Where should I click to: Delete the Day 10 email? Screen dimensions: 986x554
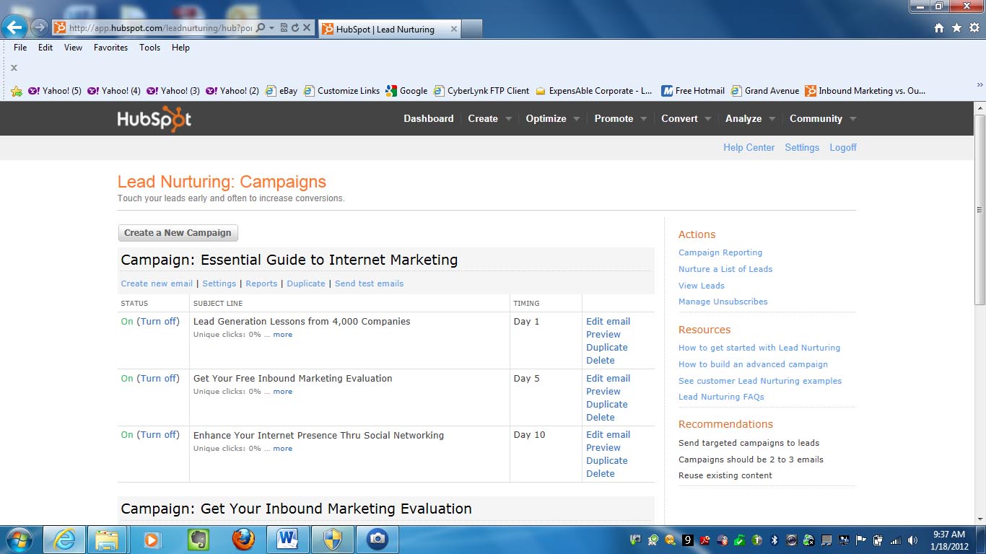[601, 474]
